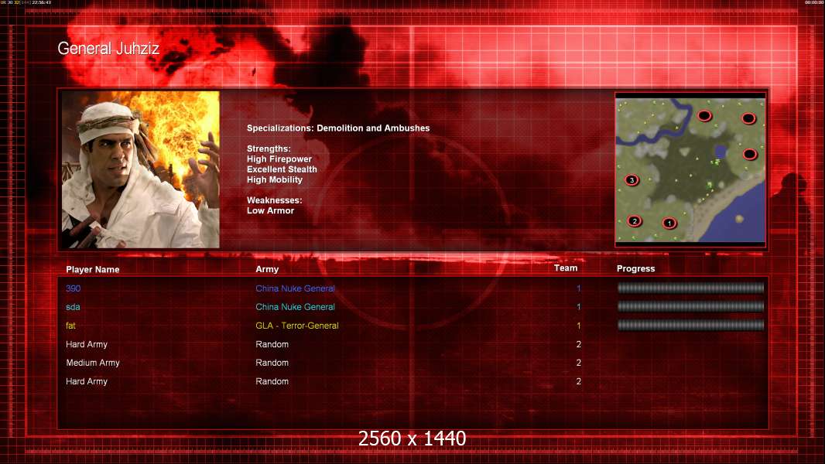This screenshot has width=825, height=464.
Task: Click the General Juhziz title text
Action: (108, 49)
